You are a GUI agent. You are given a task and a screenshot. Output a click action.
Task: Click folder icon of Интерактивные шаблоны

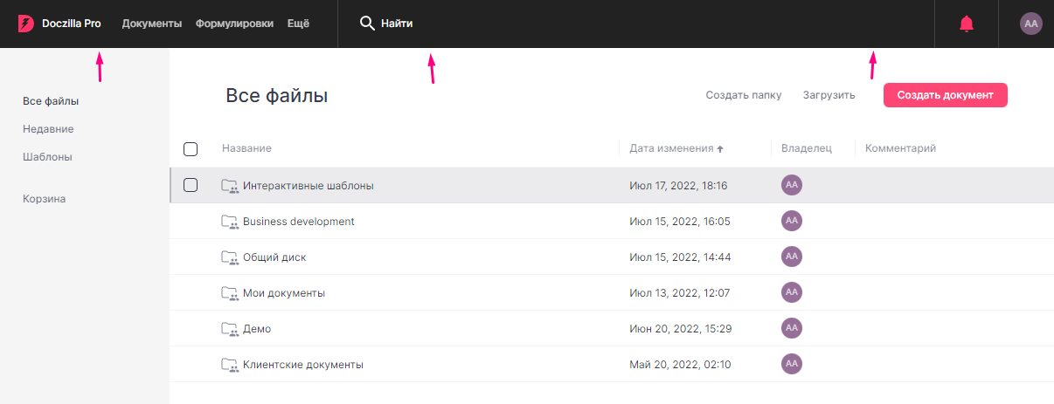point(230,185)
